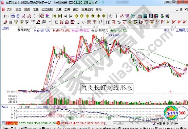The height and width of the screenshot is (129, 188).
Task: Click the 日K线 label at chart top-left
Action: (5, 28)
